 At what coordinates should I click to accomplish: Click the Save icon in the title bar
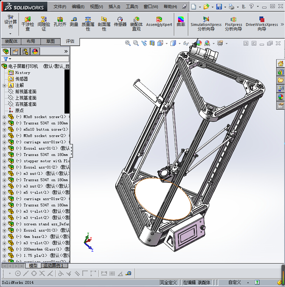click(219, 7)
